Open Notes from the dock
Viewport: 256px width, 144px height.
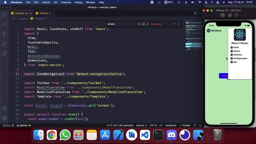point(92,135)
